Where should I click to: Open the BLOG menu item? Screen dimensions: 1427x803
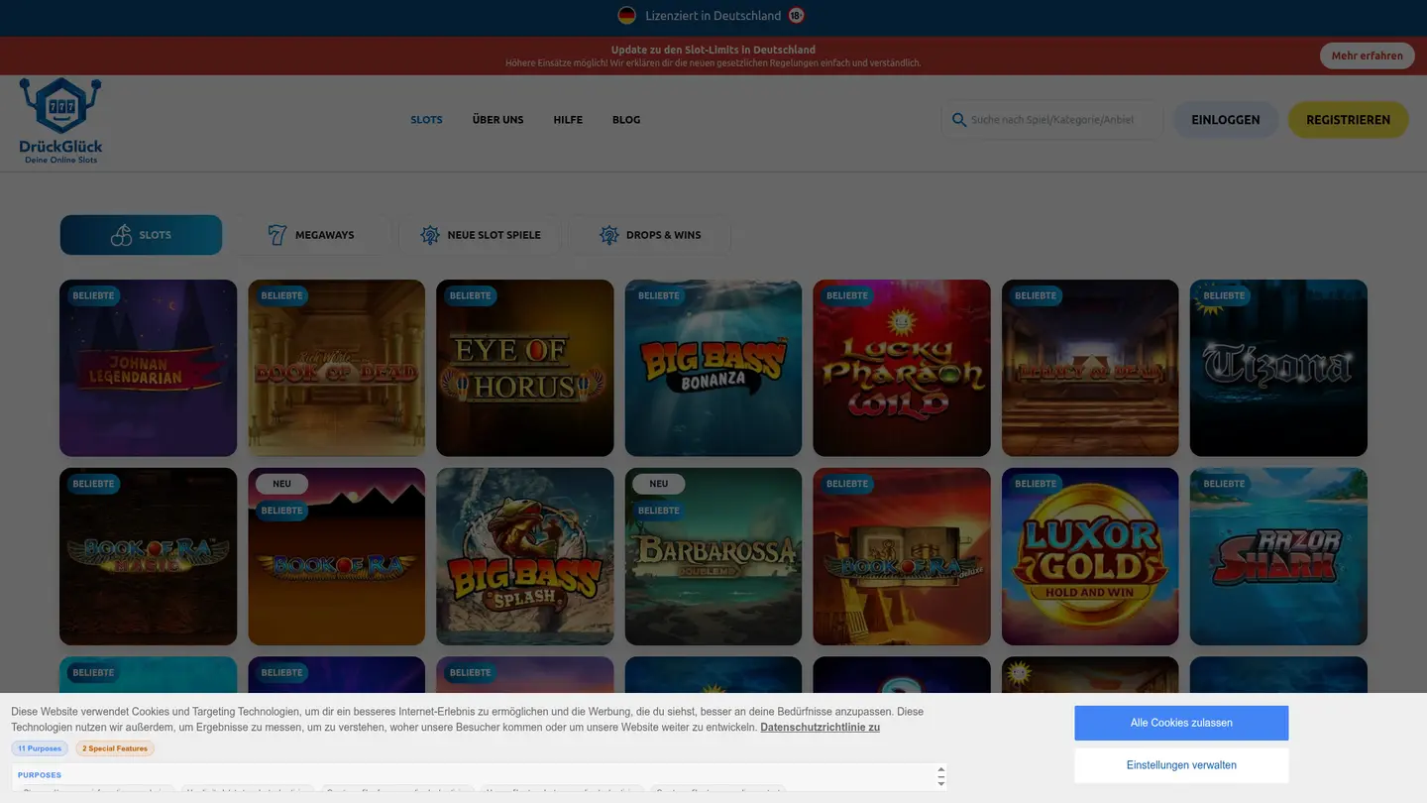point(626,120)
